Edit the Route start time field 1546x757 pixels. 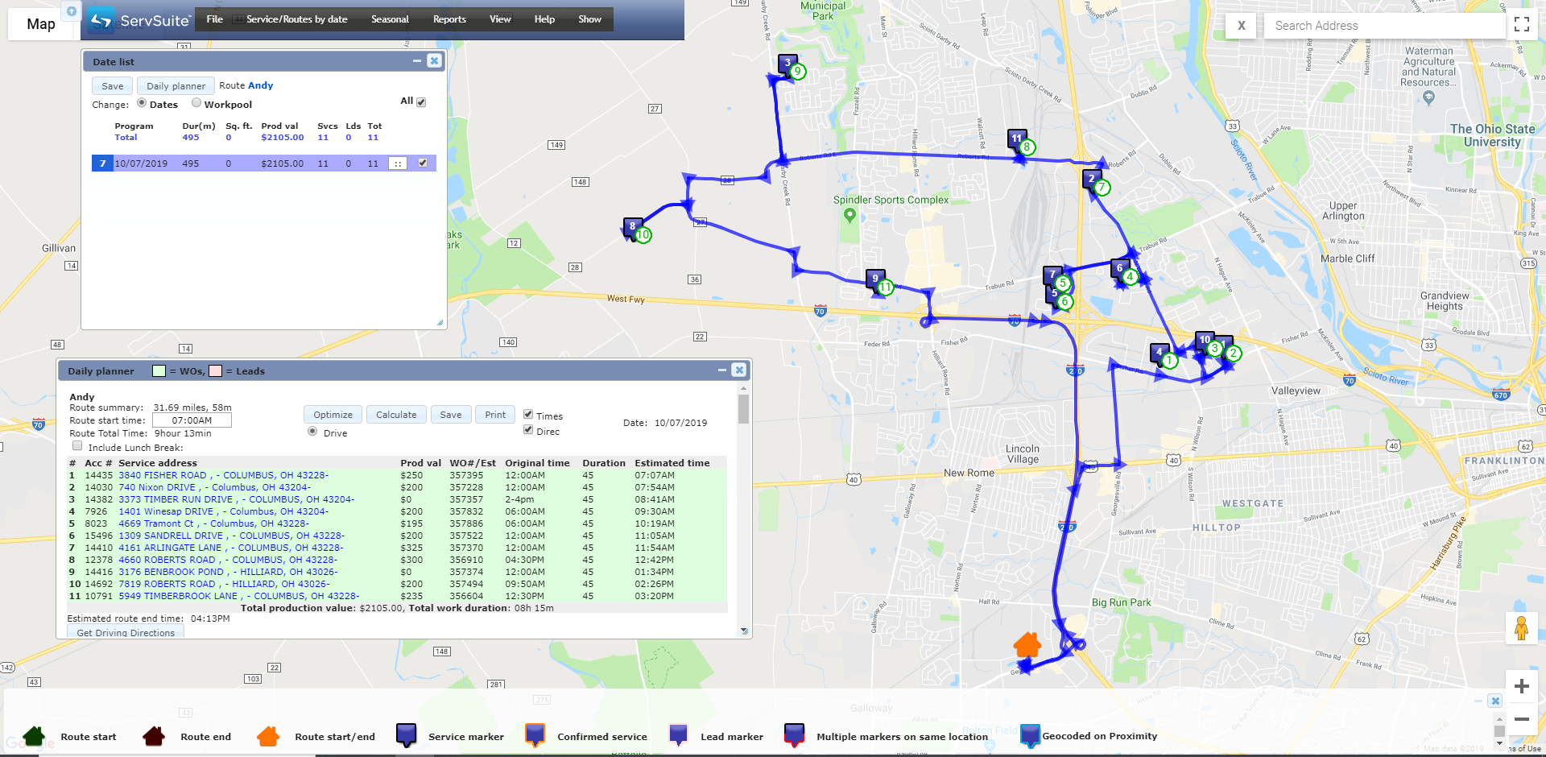pos(192,420)
